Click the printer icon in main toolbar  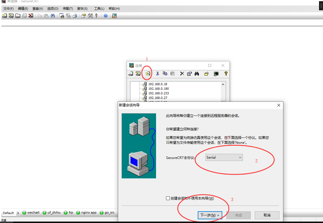[75, 16]
